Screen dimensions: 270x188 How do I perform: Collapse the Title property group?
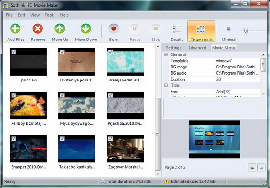pyautogui.click(x=166, y=85)
